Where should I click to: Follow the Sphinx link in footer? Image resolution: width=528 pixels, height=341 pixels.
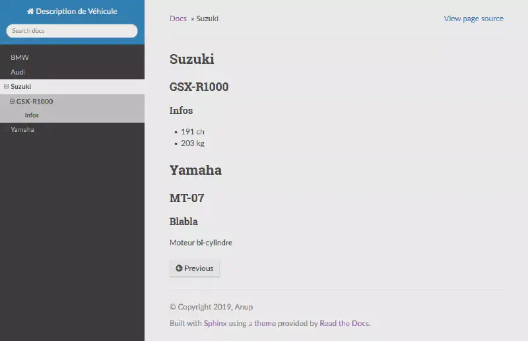[215, 323]
